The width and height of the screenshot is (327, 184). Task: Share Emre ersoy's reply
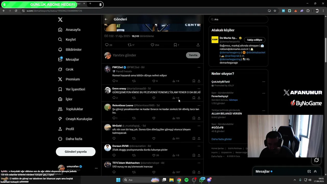[x=199, y=98]
